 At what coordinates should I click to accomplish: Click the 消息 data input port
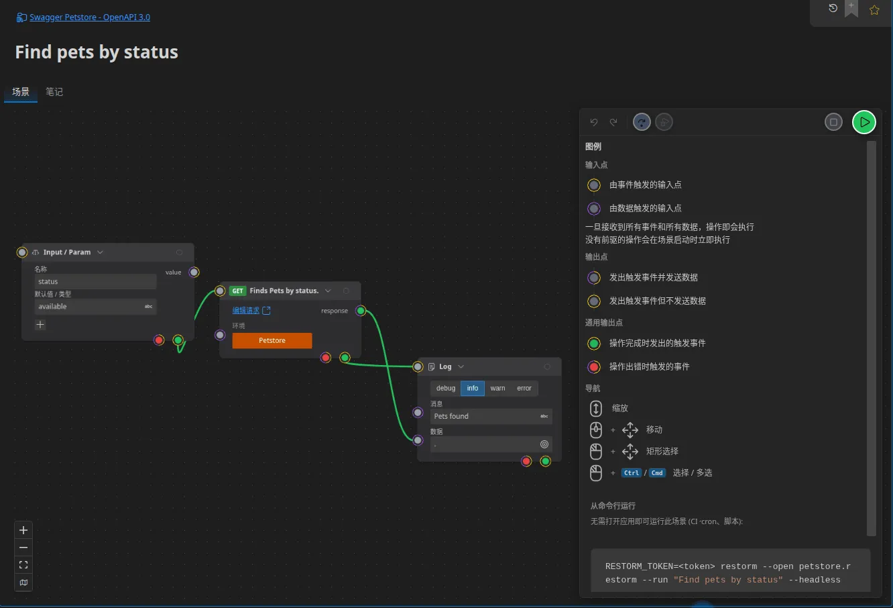coord(418,412)
